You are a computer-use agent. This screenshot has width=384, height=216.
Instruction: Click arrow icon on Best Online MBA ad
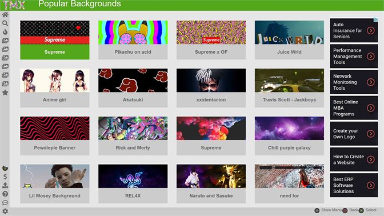(x=370, y=108)
